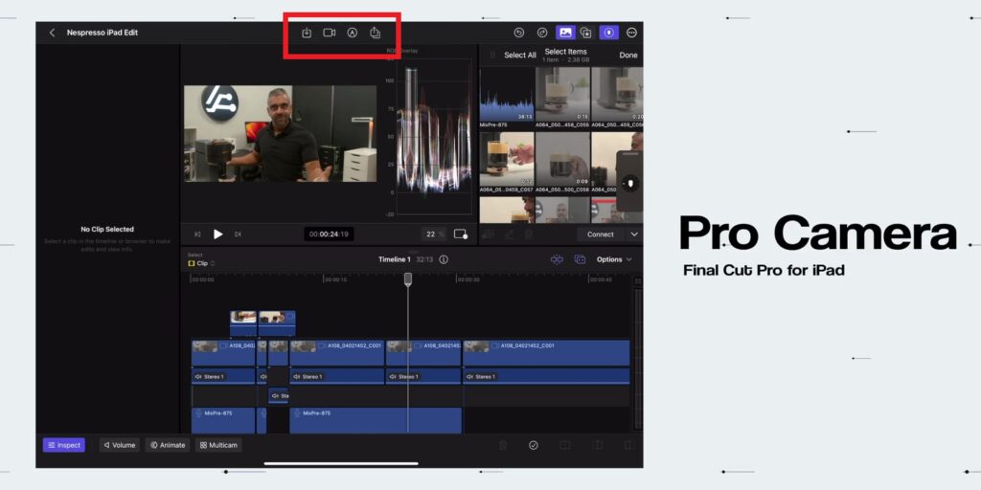
Task: Expand the timeline Options dropdown
Action: (x=614, y=259)
